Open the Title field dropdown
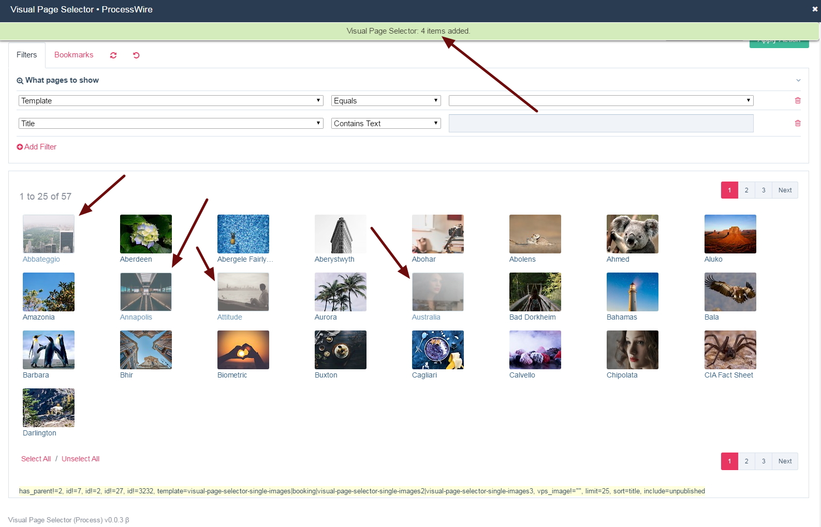Screen dimensions: 821x527 [171, 124]
